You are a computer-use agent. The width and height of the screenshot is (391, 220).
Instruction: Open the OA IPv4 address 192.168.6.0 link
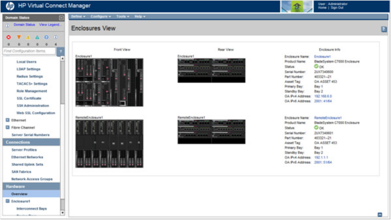(323, 96)
